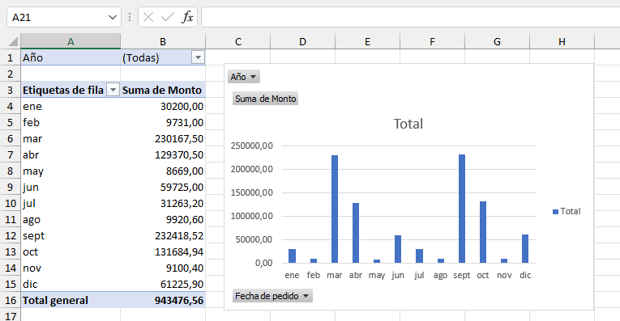Click the jun bar in the chart

click(x=398, y=249)
